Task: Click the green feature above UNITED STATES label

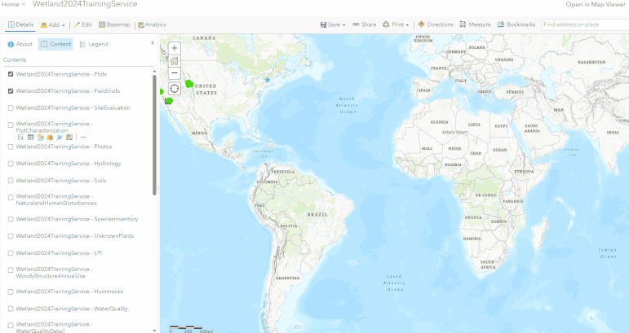Action: point(189,84)
